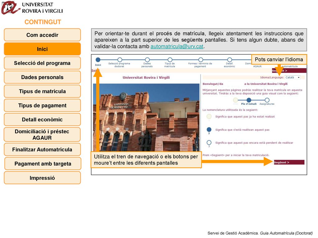Click the bottom 'Següent >' button
This screenshot has width=318, height=238.
(289, 162)
